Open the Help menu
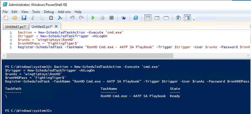Viewport: 251px width, 114px height. tap(78, 12)
